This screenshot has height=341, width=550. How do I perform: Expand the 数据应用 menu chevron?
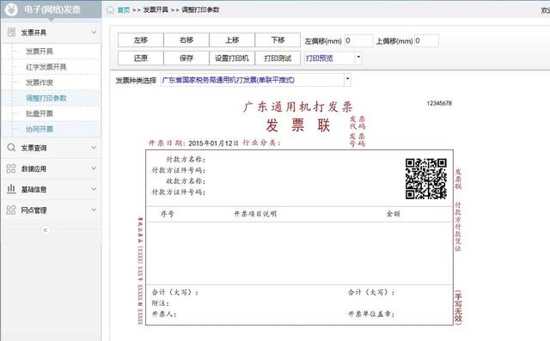[x=94, y=168]
